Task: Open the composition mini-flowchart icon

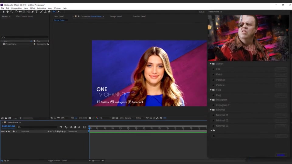Action: click(61, 127)
